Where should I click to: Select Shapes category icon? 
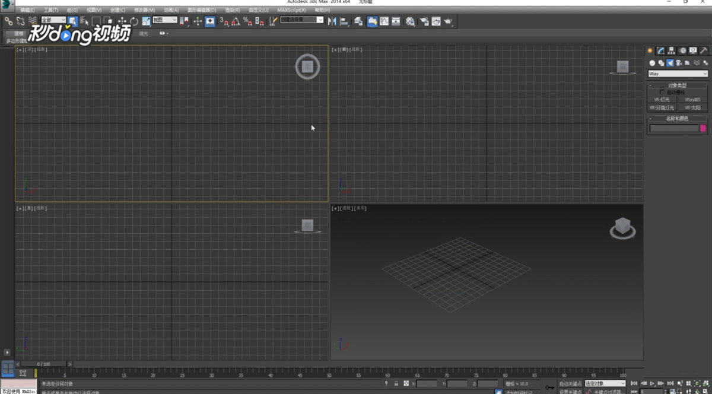point(661,63)
